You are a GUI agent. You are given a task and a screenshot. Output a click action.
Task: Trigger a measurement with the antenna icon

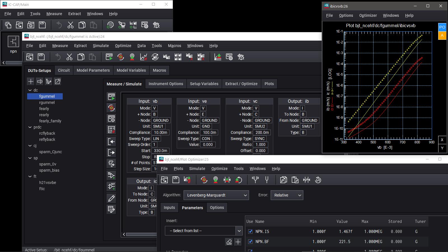132,57
